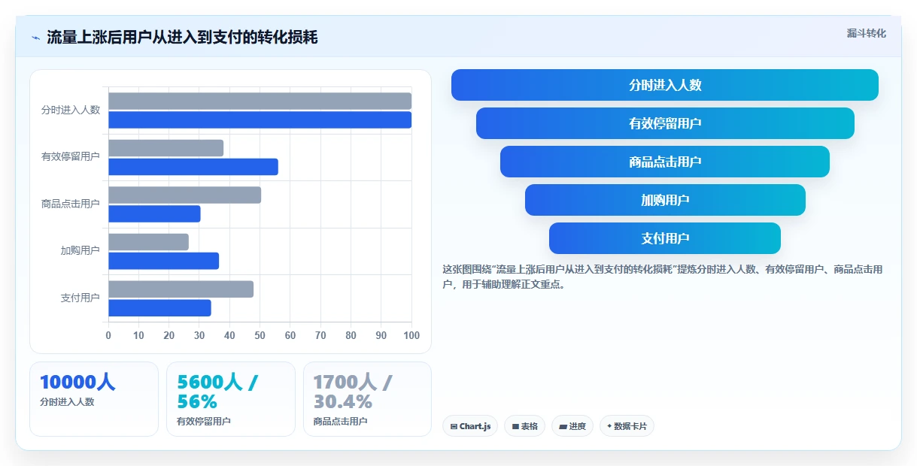The height and width of the screenshot is (466, 917).
Task: Click the lightning icon beside the title
Action: tap(35, 38)
